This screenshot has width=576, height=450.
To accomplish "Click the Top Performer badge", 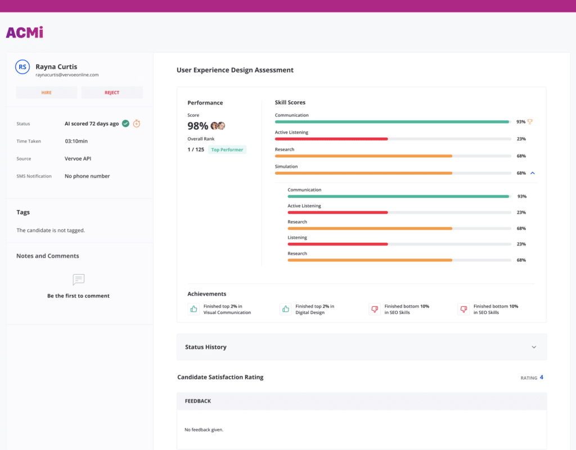I will point(227,149).
